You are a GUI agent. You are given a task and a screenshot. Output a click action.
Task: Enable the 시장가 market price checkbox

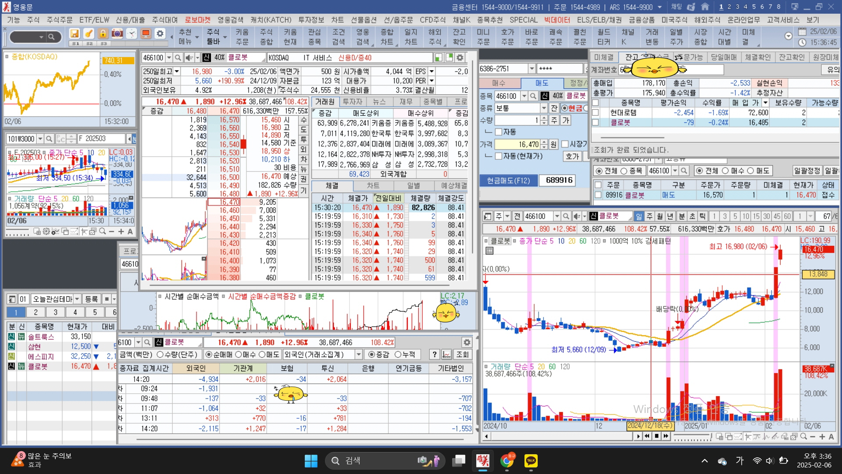565,144
